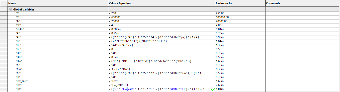Select the "Dh" variable name cell
Image resolution: width=340 pixels, height=92 pixels.
(58, 57)
